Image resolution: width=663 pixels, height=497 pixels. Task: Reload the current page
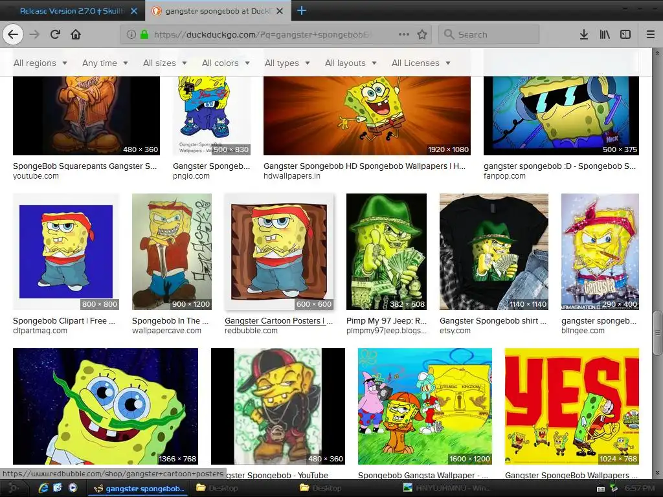point(55,34)
